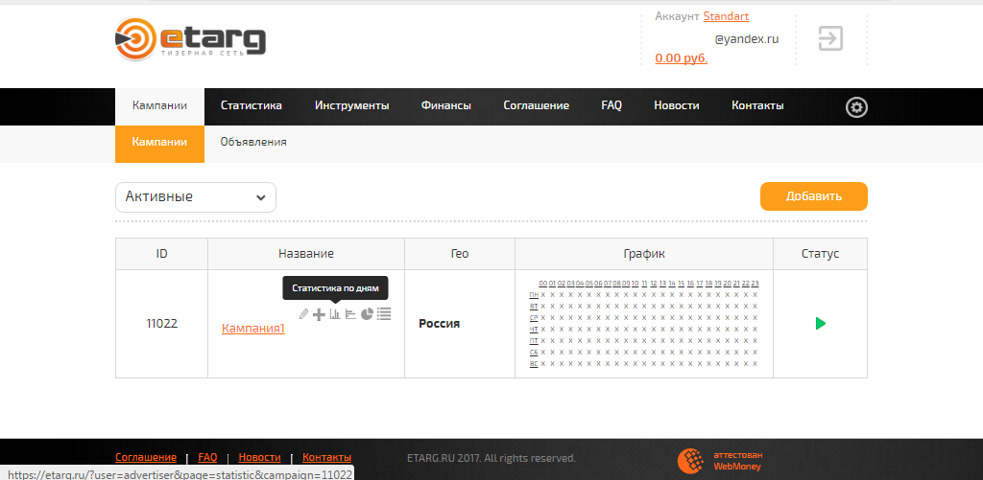Image resolution: width=983 pixels, height=480 pixels.
Task: Open the Финансы menu item
Action: (446, 106)
